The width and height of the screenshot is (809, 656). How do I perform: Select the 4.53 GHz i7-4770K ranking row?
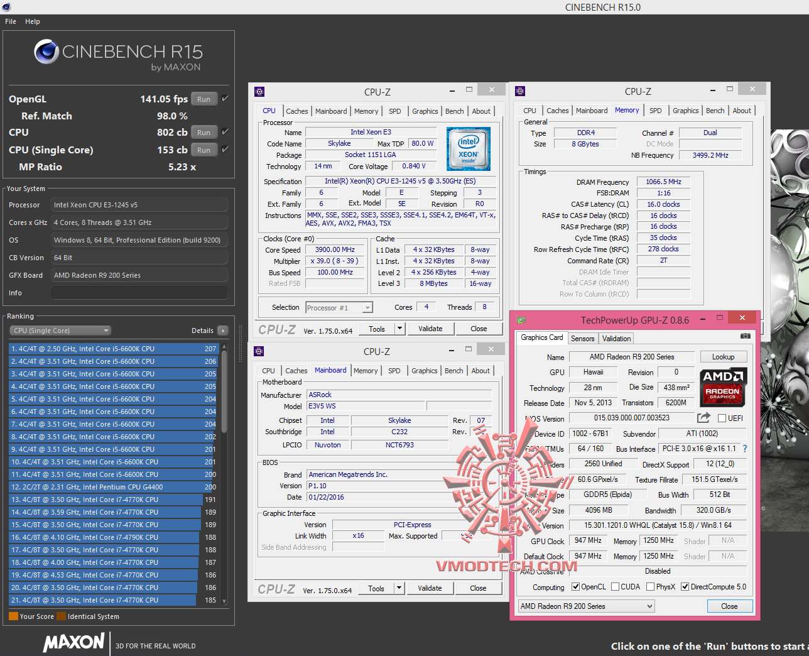[113, 575]
